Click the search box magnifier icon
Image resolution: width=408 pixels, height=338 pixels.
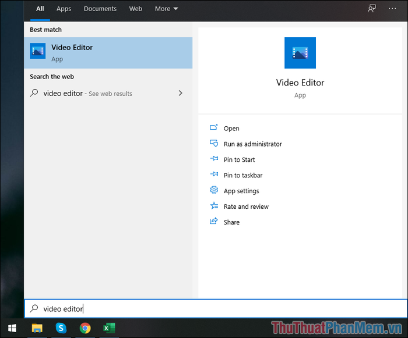pos(34,308)
